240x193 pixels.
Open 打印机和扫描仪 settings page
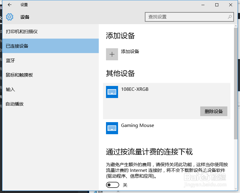(x=51, y=32)
